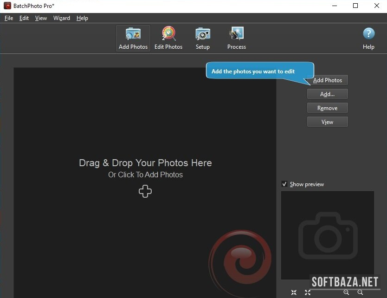The height and width of the screenshot is (298, 387).
Task: Click the preview expand arrows icon
Action: pyautogui.click(x=308, y=292)
